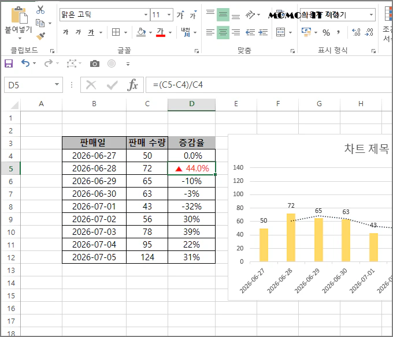Apply percent style

(326, 32)
